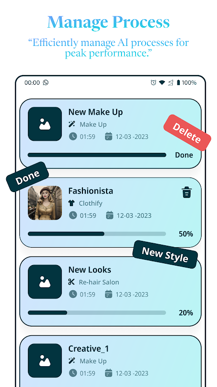Screen dimensions: 217x387
Task: Tap the New Looks image placeholder icon
Action: click(x=45, y=282)
